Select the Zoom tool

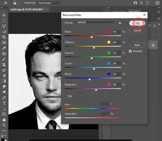[x=4, y=125]
